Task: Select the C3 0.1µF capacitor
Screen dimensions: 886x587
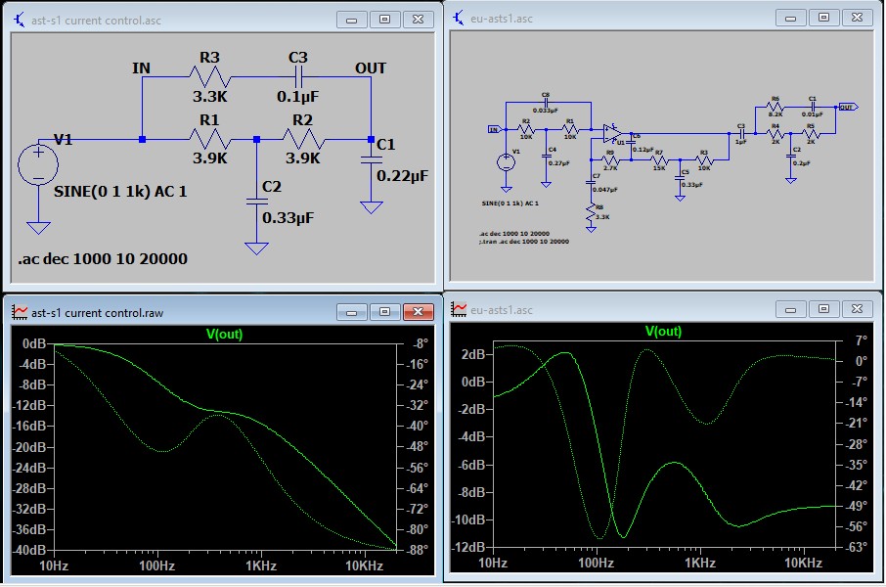Action: click(299, 78)
